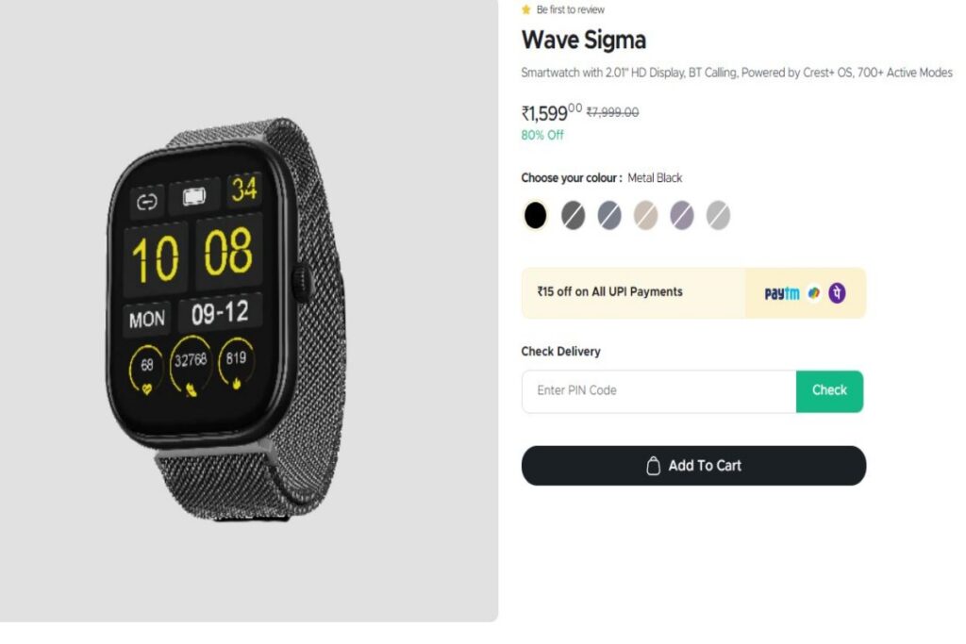966x644 pixels.
Task: Select the black colour swatch
Action: point(536,216)
